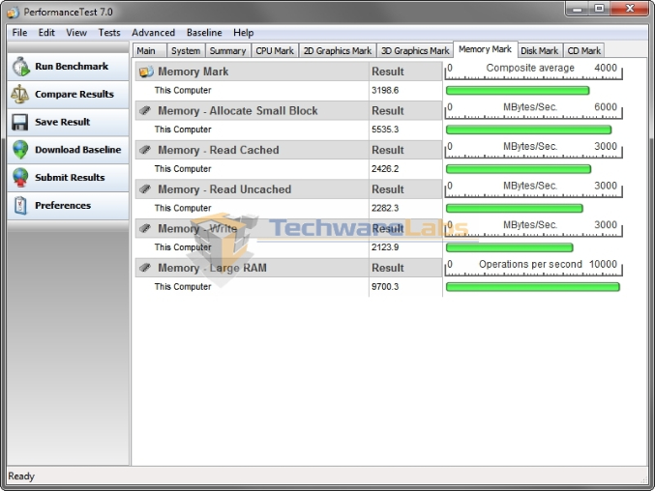Viewport: 655px width, 491px height.
Task: Click the Large RAM memory chip icon
Action: pyautogui.click(x=145, y=268)
